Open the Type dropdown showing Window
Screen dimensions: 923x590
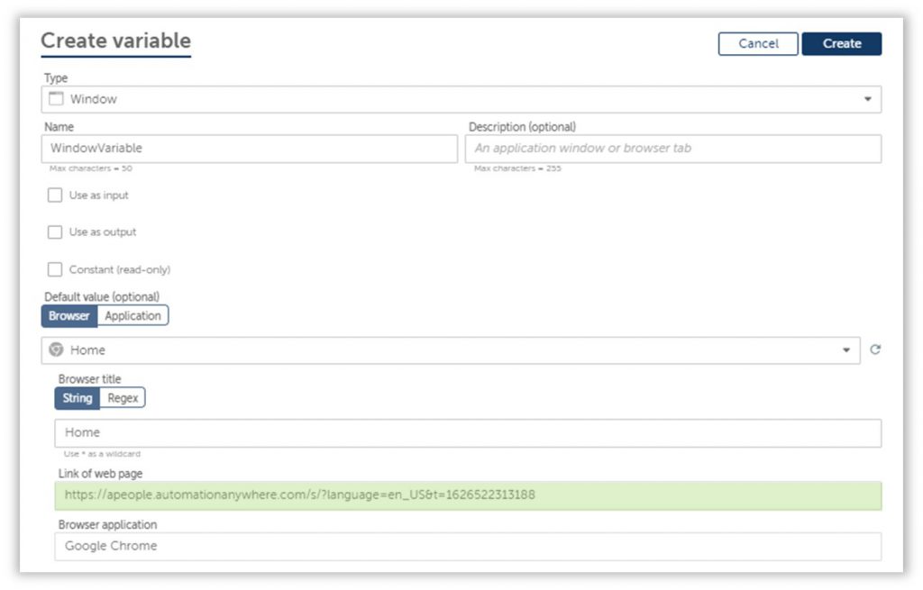[461, 99]
